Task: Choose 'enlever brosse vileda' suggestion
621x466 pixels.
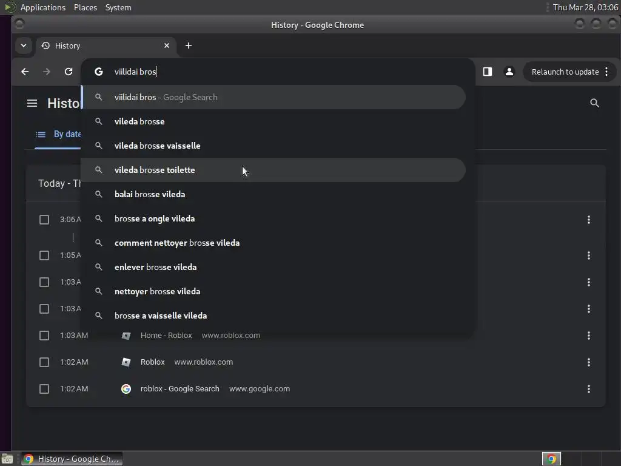Action: coord(274,267)
